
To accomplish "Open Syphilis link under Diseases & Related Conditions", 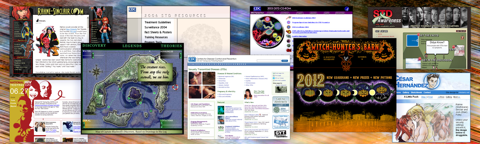I will 248,81.
